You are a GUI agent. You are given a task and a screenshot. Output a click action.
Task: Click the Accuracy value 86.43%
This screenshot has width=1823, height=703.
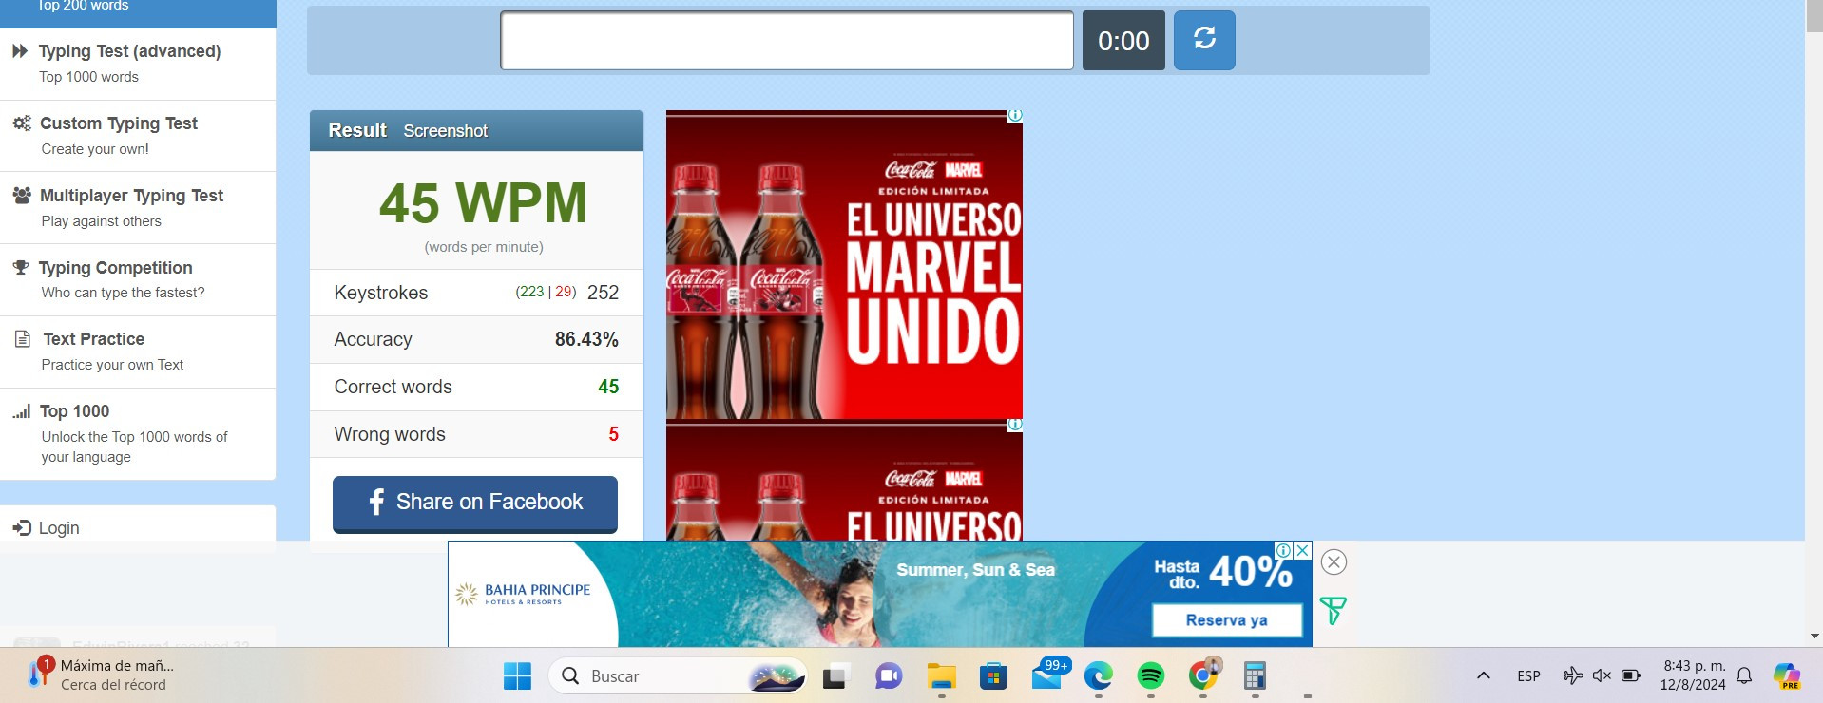pyautogui.click(x=586, y=339)
